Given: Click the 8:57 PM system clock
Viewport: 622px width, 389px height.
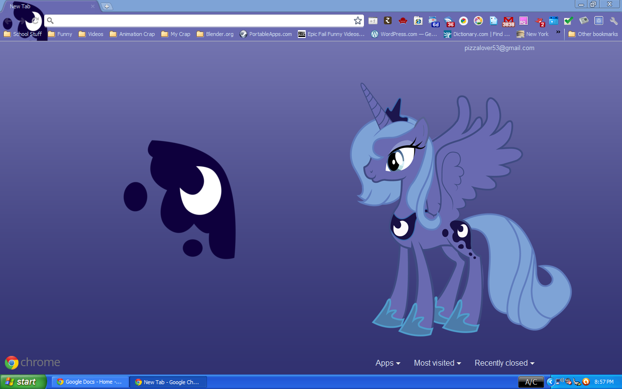Looking at the screenshot, I should click(604, 382).
